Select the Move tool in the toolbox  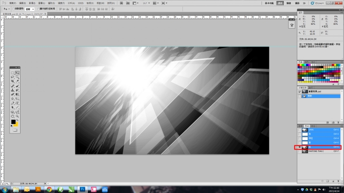[x=17, y=73]
